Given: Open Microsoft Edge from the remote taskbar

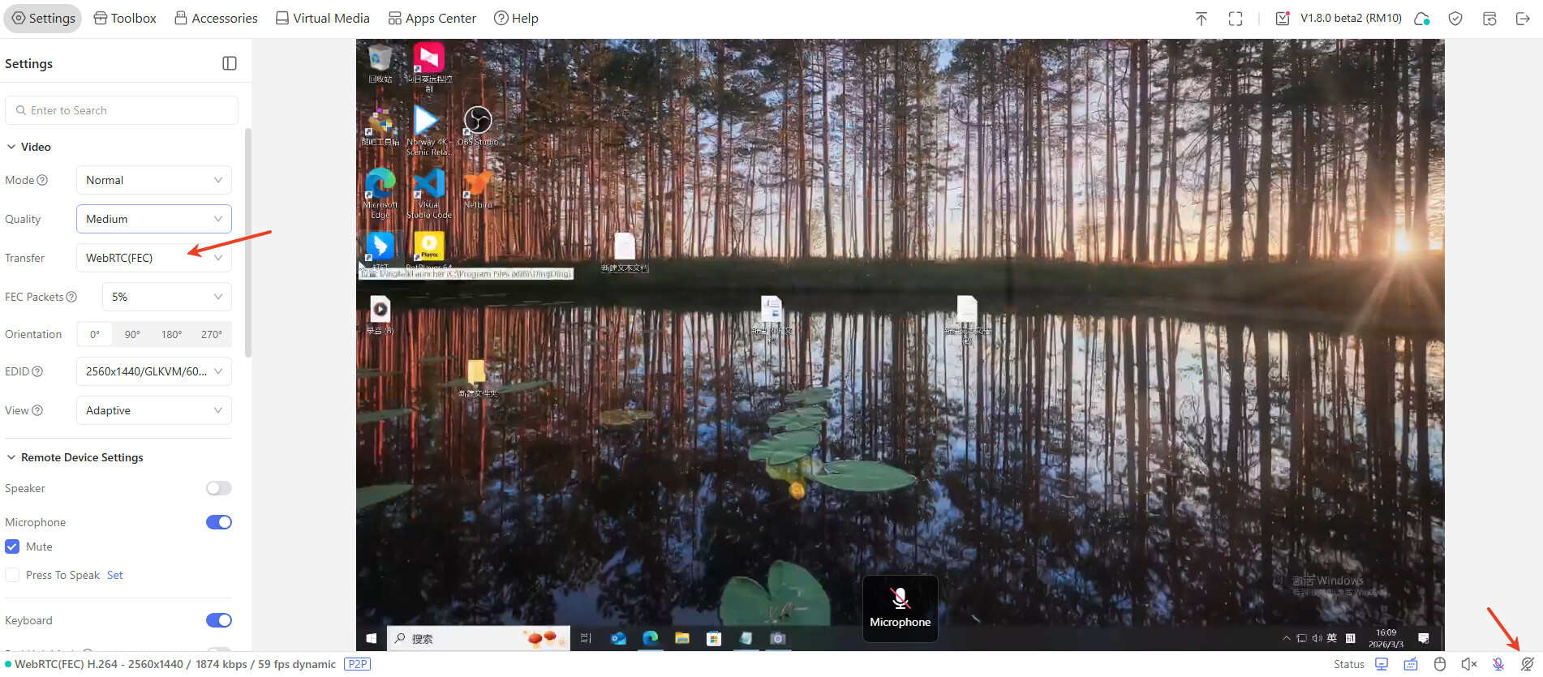Looking at the screenshot, I should [x=650, y=638].
